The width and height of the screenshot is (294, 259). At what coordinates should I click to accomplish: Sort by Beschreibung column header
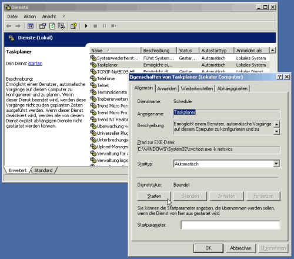click(x=159, y=51)
